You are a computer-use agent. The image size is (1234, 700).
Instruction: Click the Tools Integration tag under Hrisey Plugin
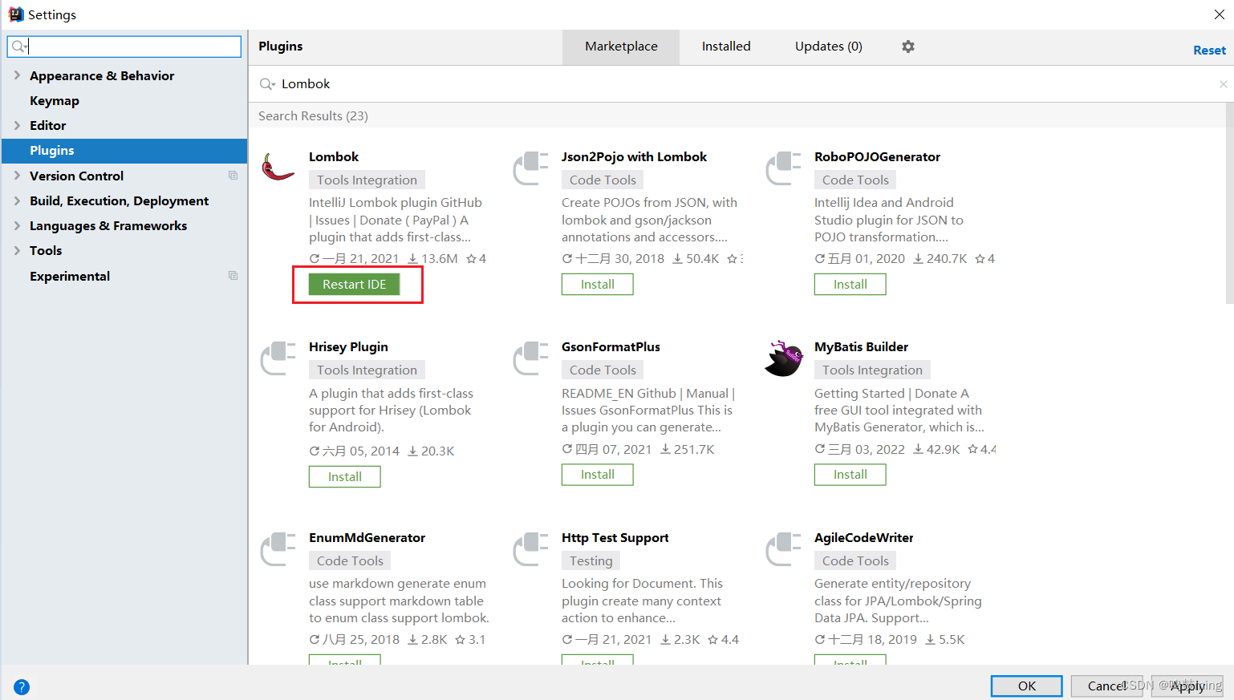point(367,370)
